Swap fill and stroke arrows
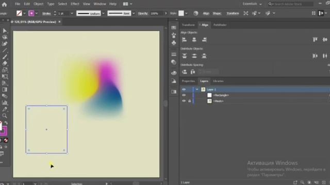Image resolution: width=330 pixels, height=185 pixels. click(6, 123)
